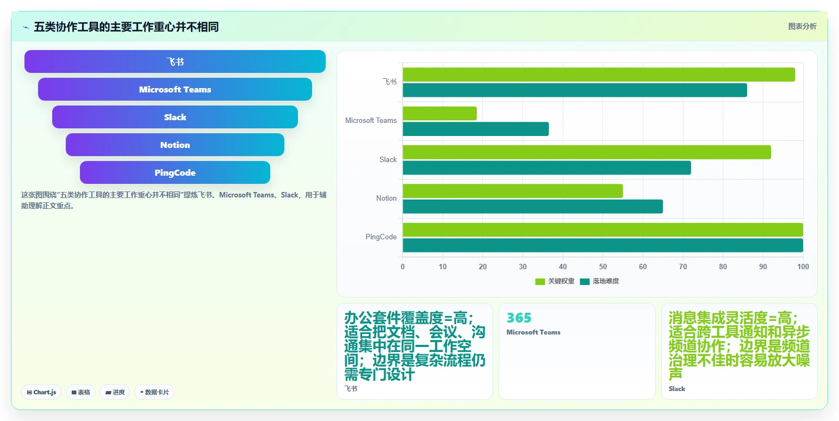Click the 365 value in the middle card
839x421 pixels.
519,318
